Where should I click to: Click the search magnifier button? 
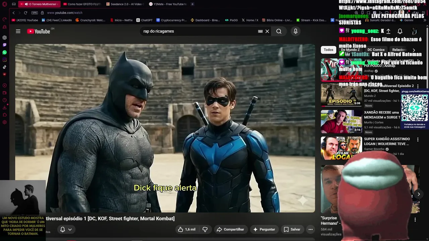tap(279, 31)
